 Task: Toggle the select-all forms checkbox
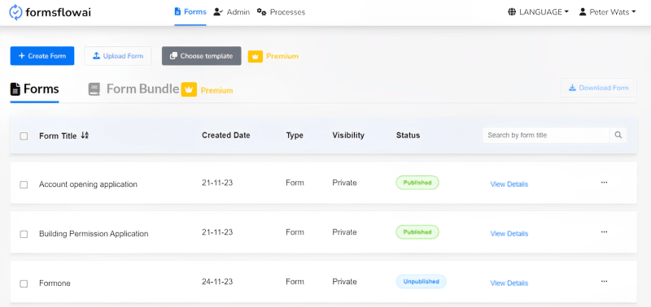tap(24, 136)
